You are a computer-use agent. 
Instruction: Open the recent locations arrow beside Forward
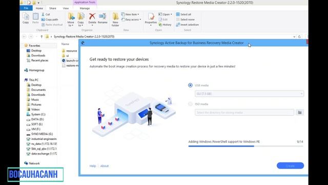point(36,36)
